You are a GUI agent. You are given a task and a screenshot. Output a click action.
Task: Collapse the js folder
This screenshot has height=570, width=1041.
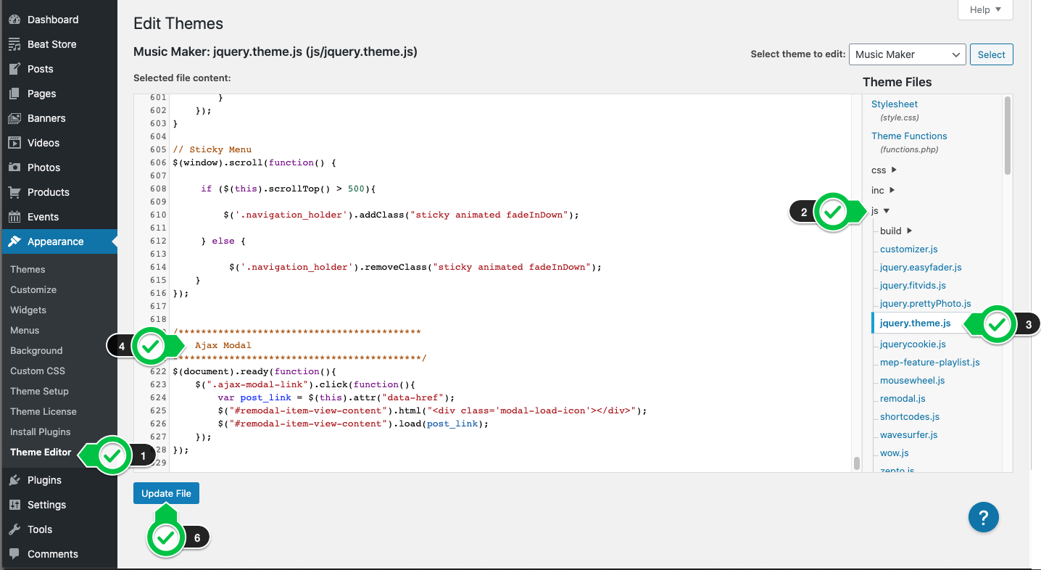pyautogui.click(x=880, y=210)
